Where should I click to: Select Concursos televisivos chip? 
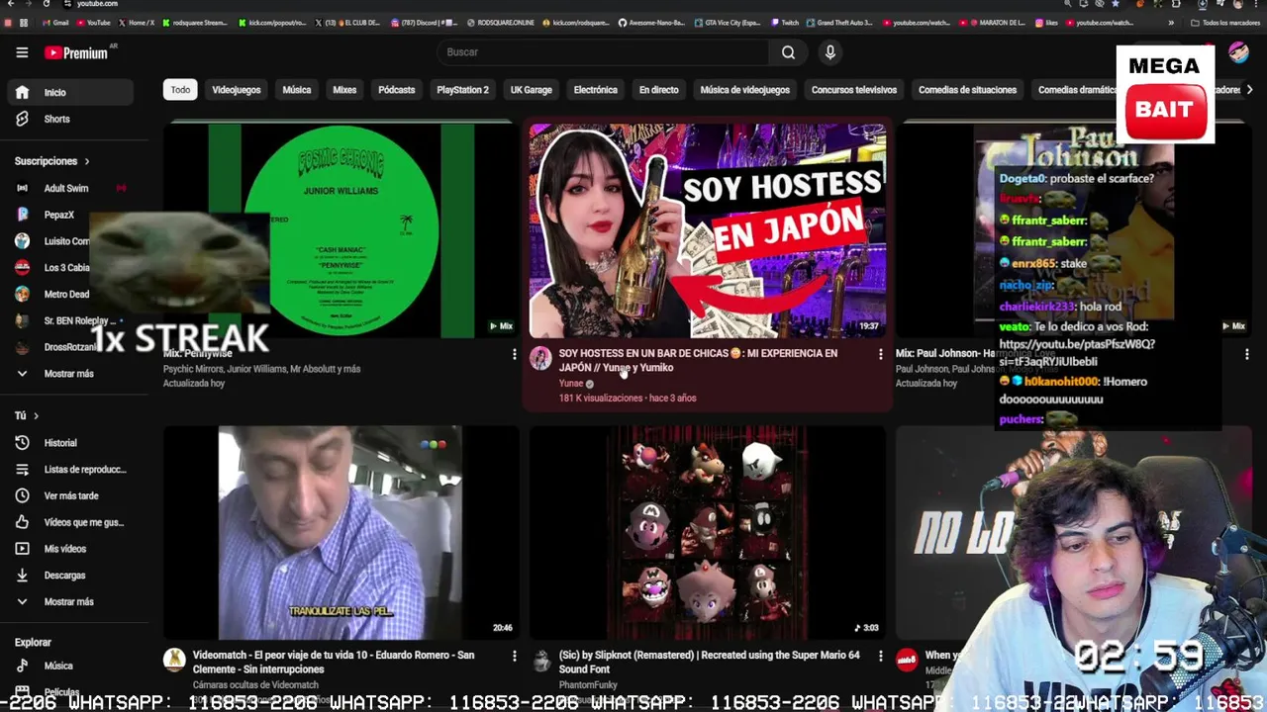[854, 90]
